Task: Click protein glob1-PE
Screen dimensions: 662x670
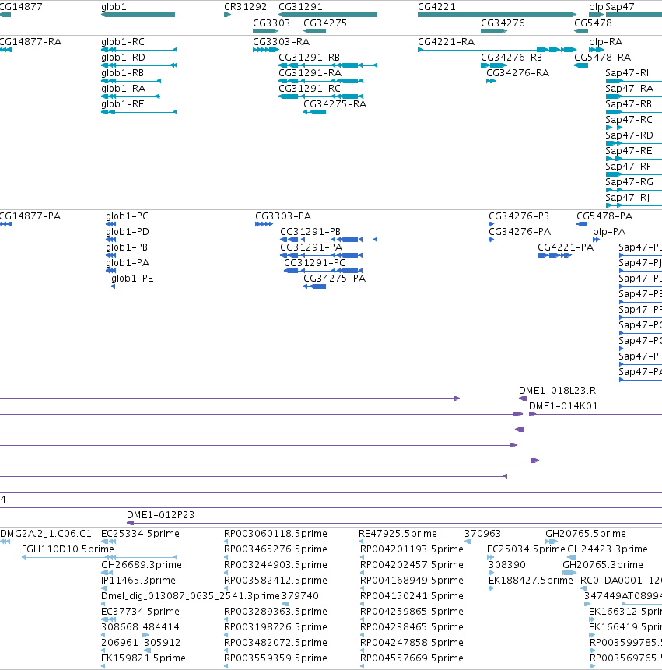Action: [132, 279]
